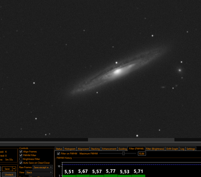Viewport: 201px width, 177px height.
Task: Enable the Brightness Filter checkbox
Action: point(21,159)
